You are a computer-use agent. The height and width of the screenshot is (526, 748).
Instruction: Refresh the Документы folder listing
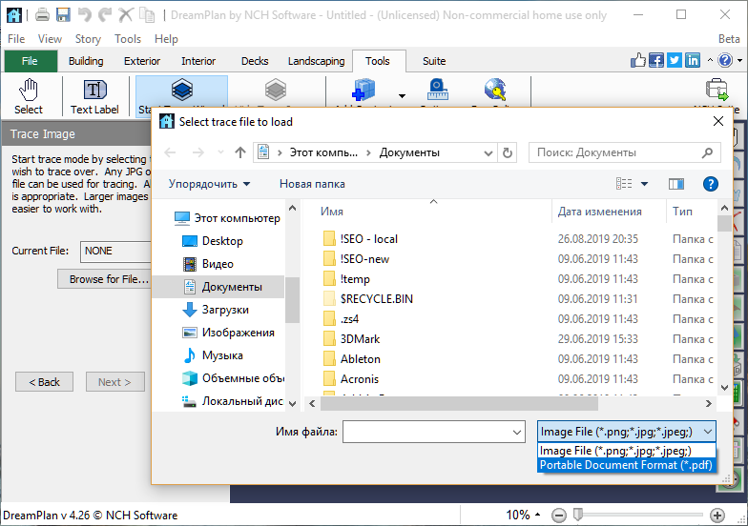coord(508,152)
